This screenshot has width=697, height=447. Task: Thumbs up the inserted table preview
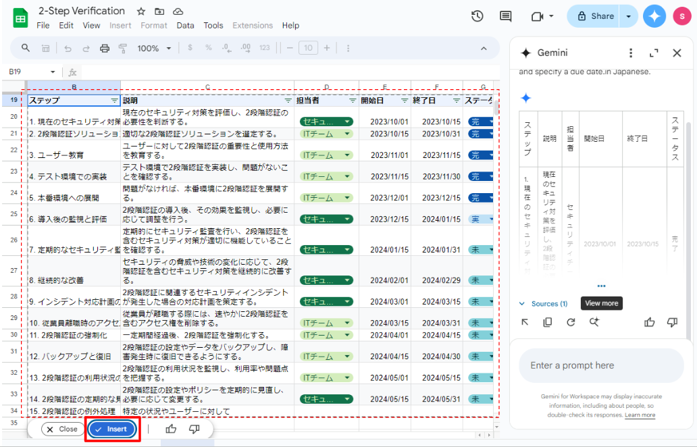click(171, 429)
